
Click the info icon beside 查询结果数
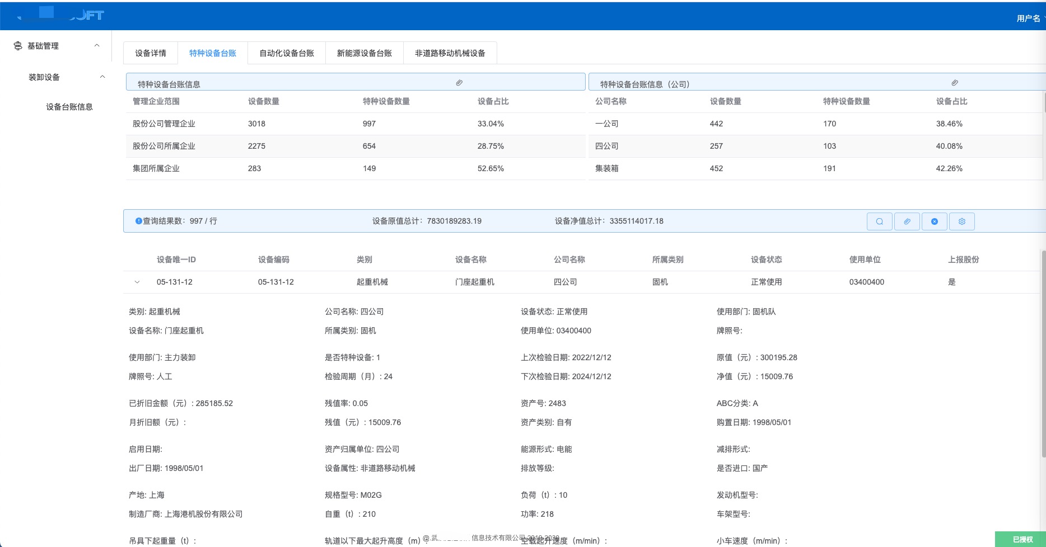(x=138, y=221)
